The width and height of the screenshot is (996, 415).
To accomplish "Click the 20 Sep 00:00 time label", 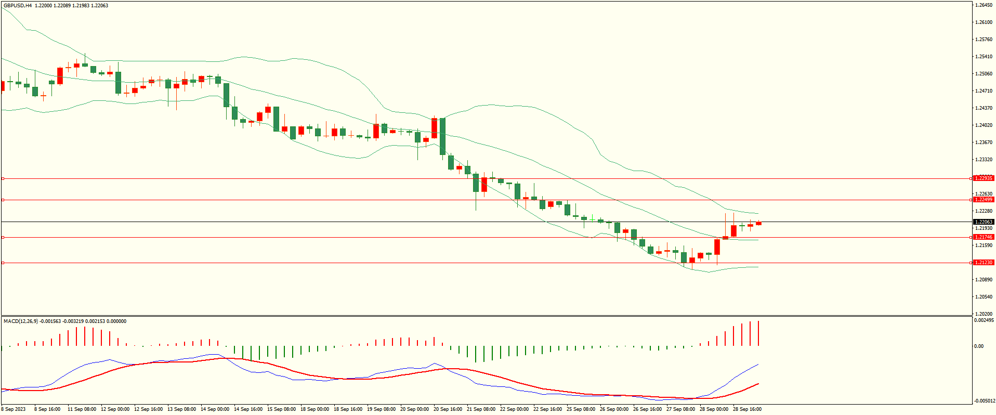I will (x=414, y=409).
